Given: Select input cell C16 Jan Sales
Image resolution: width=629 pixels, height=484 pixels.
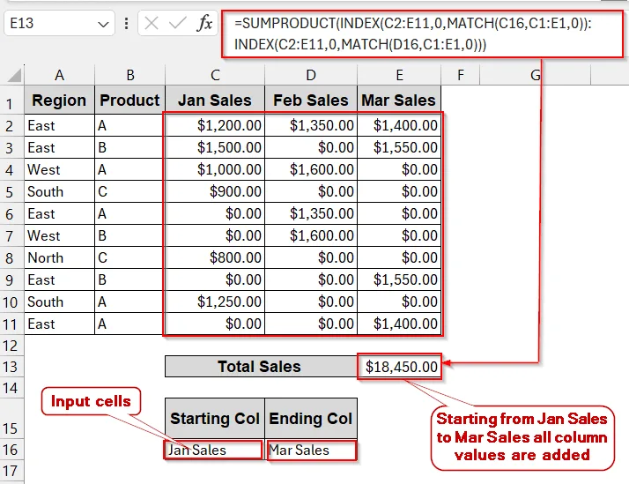Looking at the screenshot, I should 214,450.
